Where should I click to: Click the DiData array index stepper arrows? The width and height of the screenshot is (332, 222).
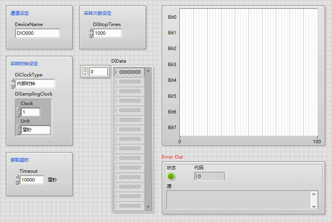pyautogui.click(x=85, y=71)
